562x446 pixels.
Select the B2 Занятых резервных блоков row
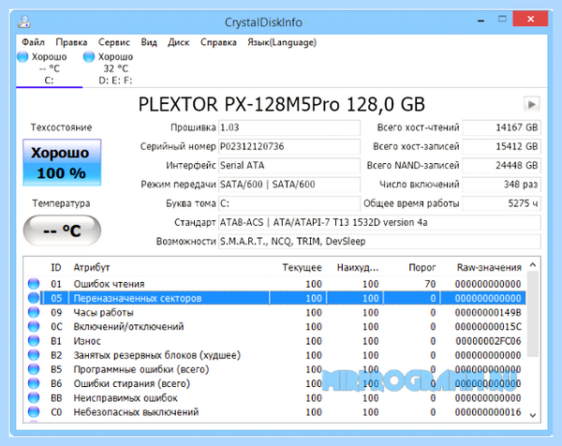[276, 355]
